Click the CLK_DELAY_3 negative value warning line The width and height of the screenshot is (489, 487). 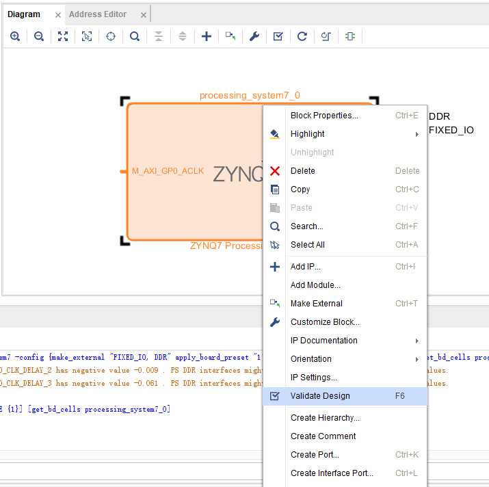pos(131,384)
